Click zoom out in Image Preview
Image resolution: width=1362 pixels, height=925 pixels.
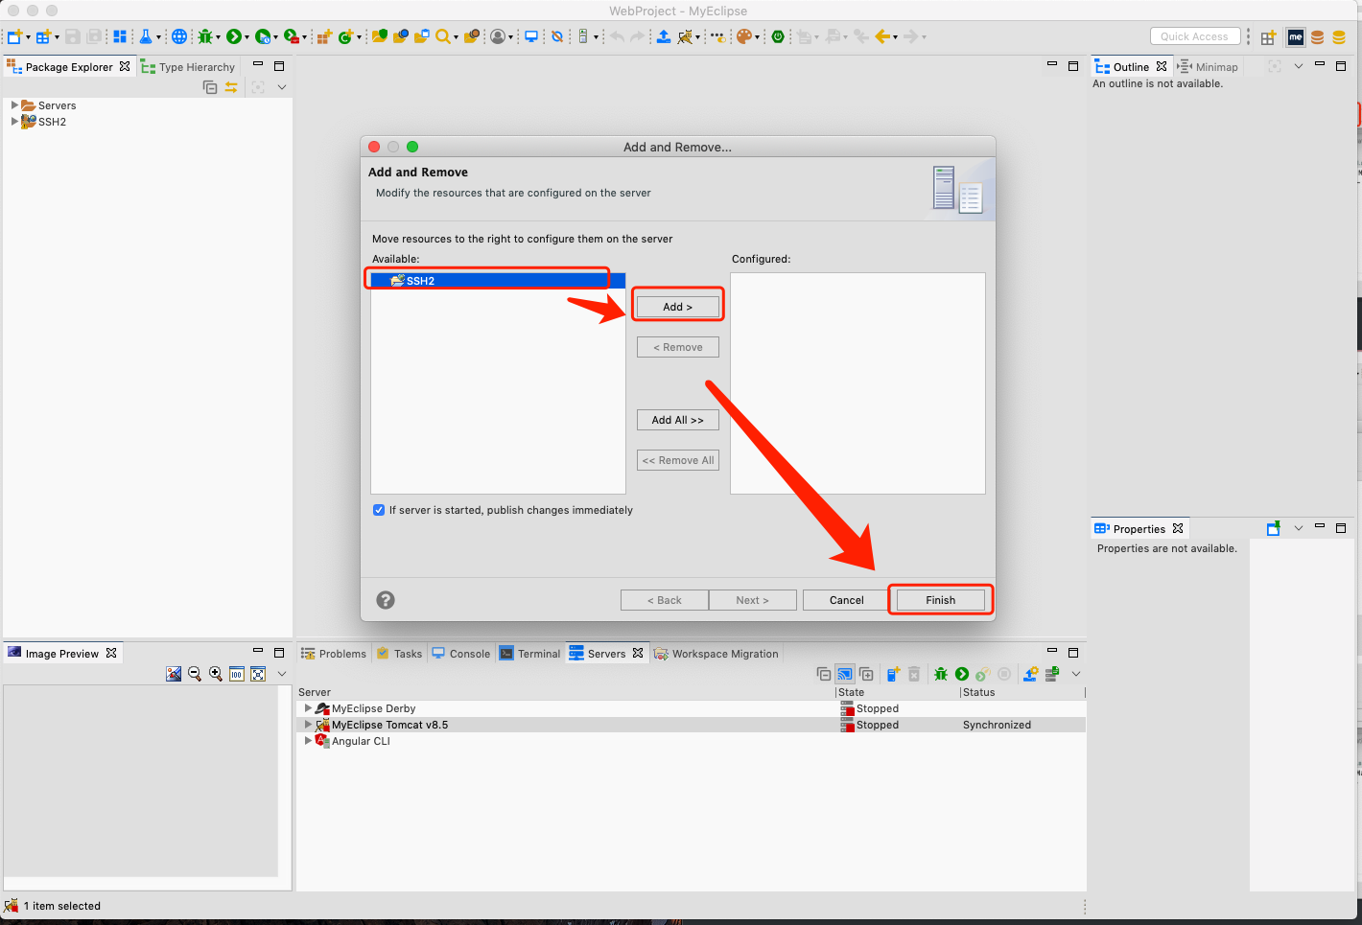tap(195, 674)
